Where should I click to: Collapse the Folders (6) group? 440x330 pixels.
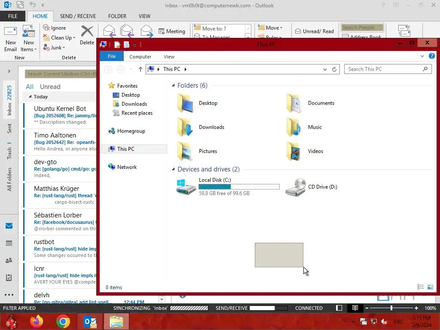point(173,86)
